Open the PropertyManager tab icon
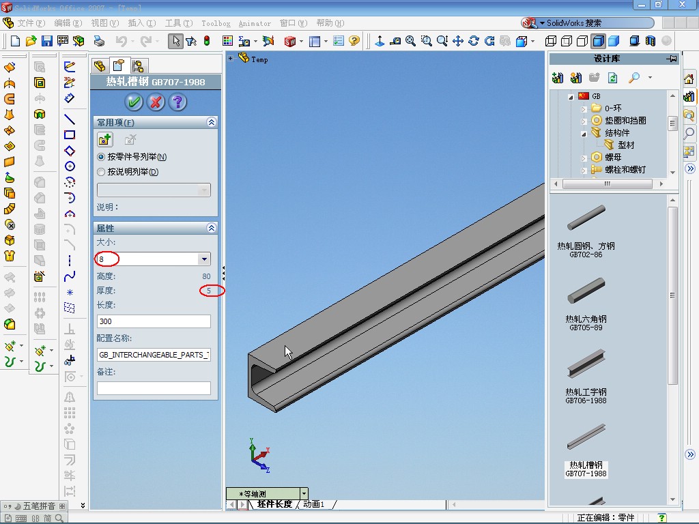Screen dimensions: 699x524 (x=119, y=66)
